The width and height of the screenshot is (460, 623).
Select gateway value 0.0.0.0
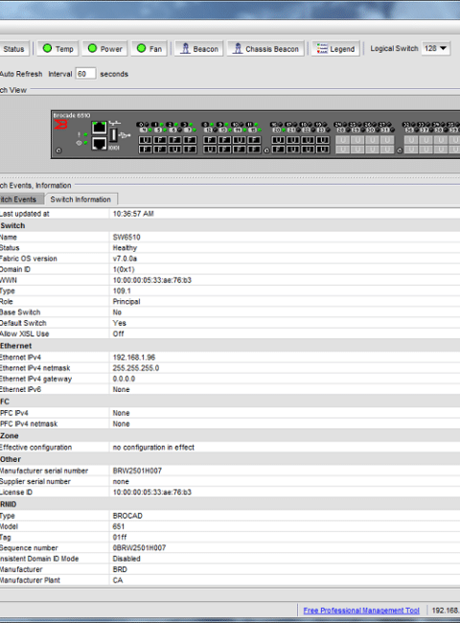[x=124, y=379]
